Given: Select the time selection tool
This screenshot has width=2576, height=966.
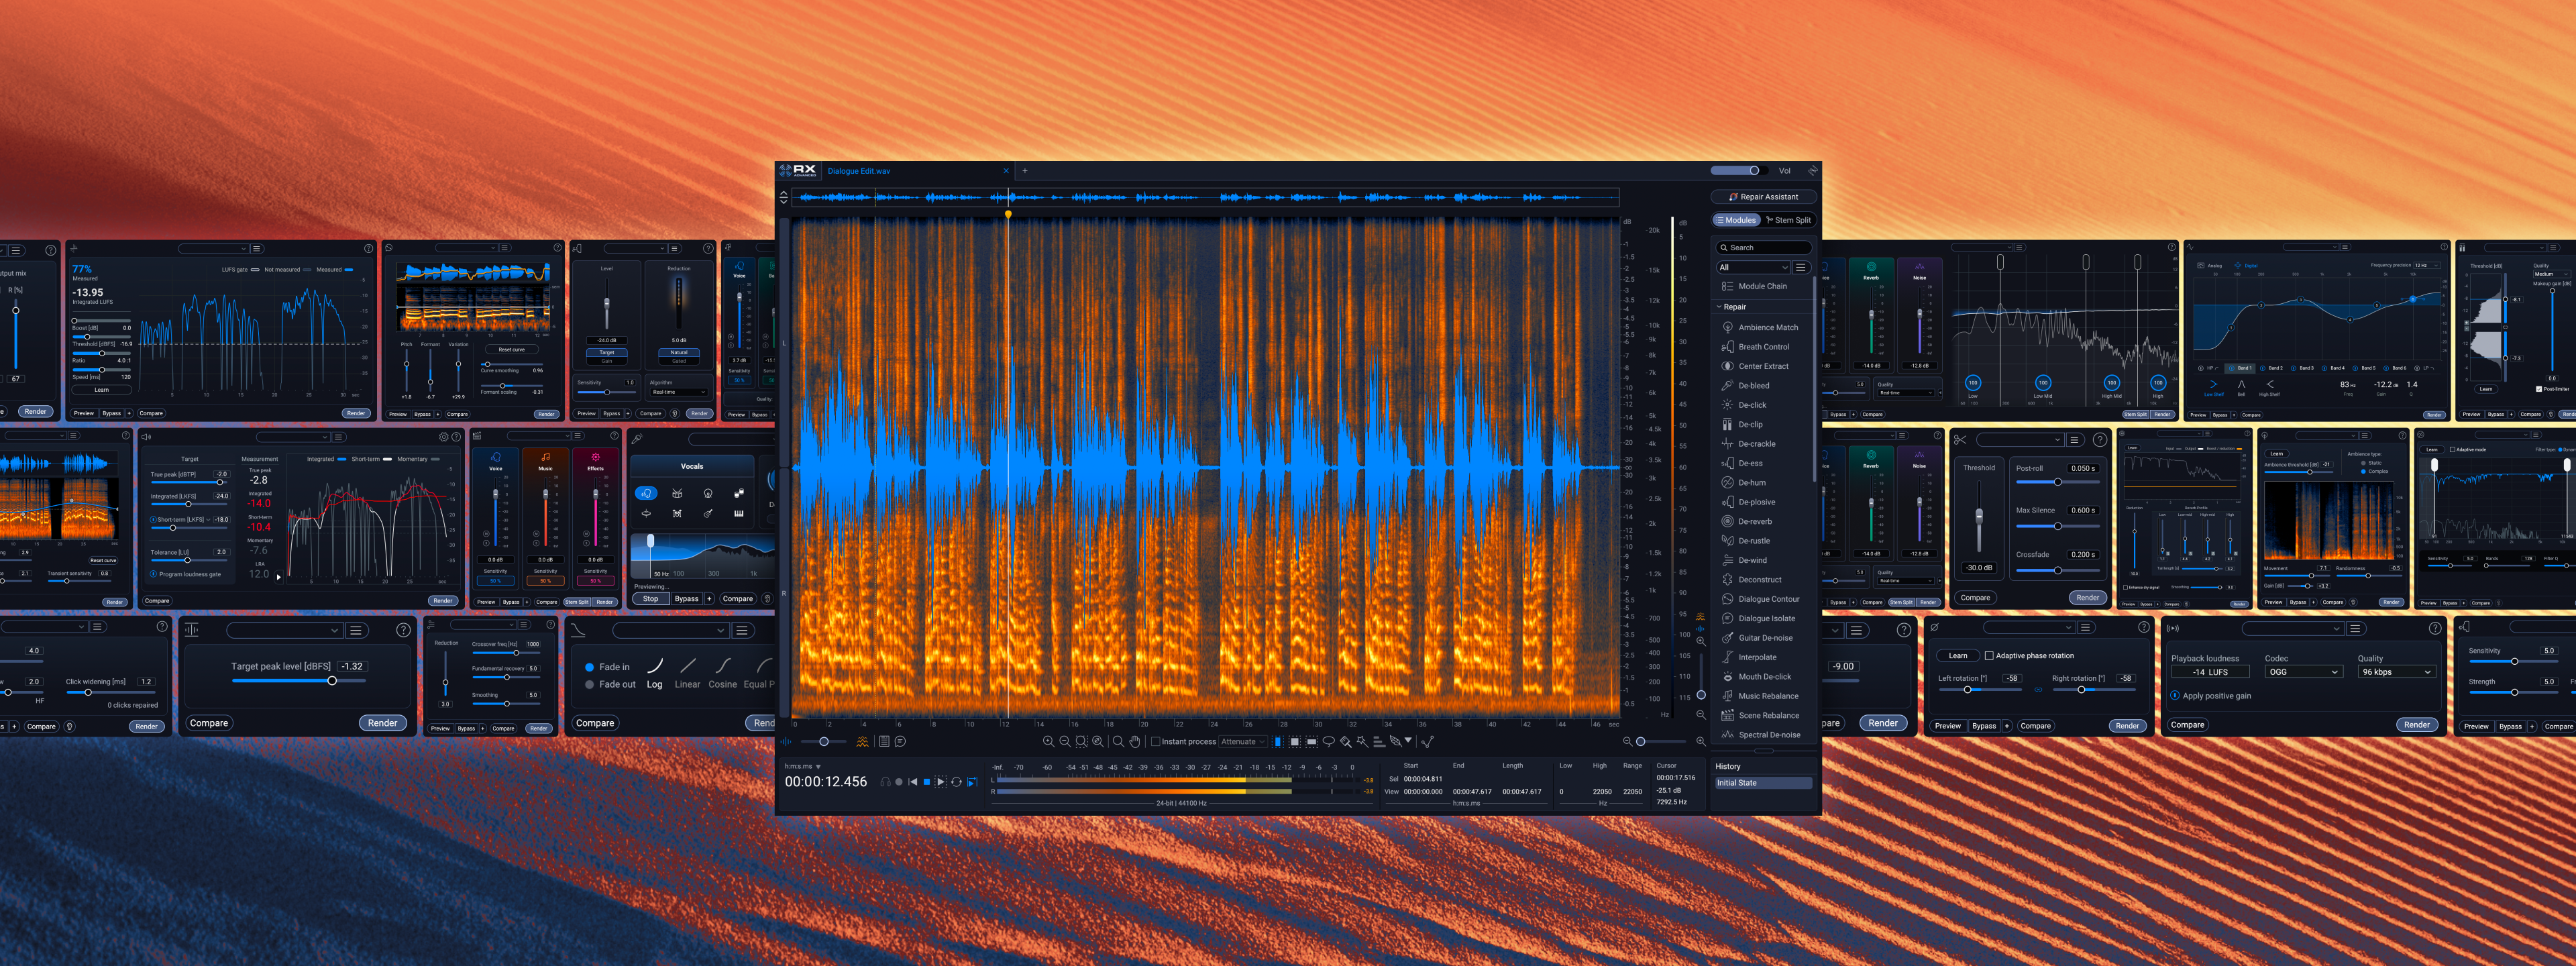Looking at the screenshot, I should click(x=1278, y=741).
